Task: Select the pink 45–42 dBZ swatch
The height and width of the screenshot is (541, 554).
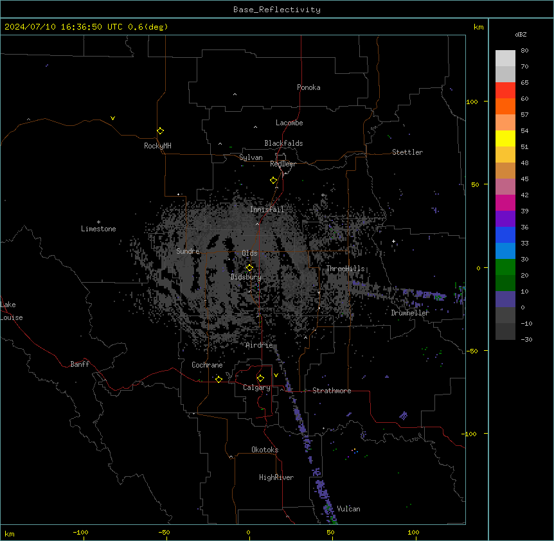Action: pos(505,187)
